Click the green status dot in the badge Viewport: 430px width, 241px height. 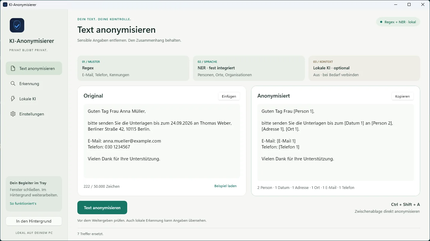click(381, 22)
